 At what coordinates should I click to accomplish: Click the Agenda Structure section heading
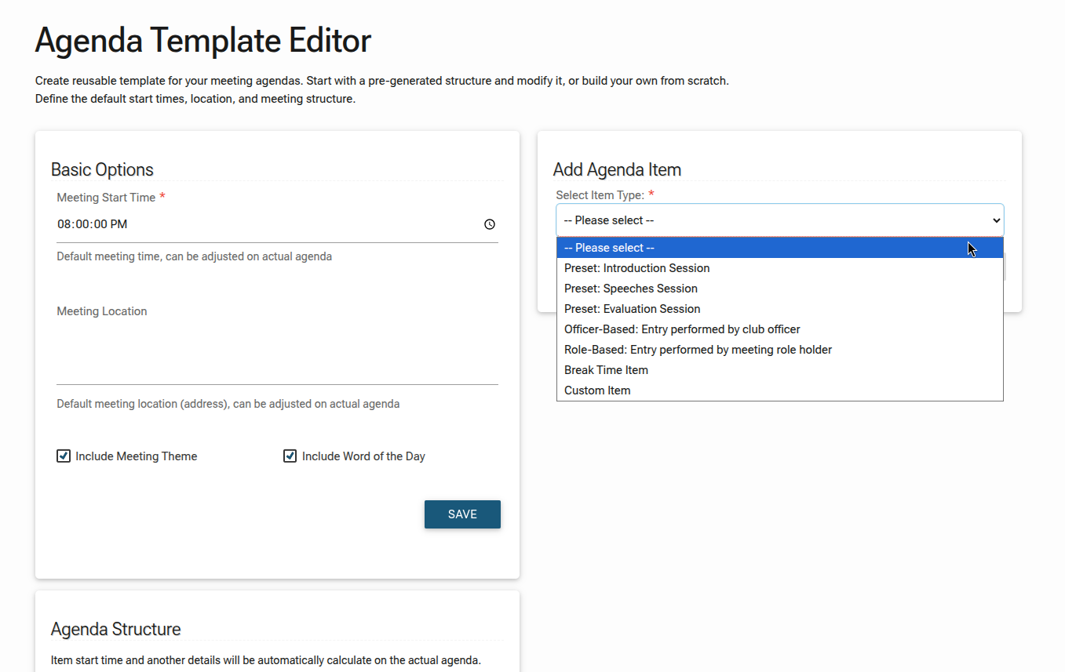[115, 629]
